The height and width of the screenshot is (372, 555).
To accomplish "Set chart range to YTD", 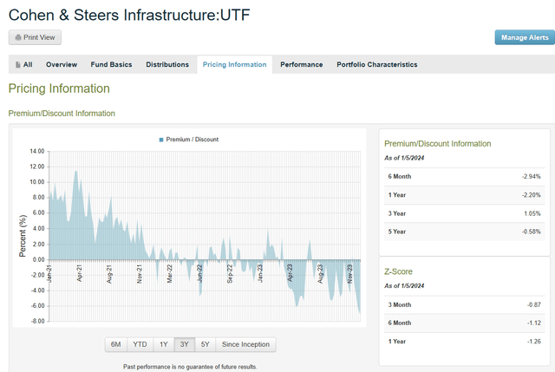I will point(140,344).
